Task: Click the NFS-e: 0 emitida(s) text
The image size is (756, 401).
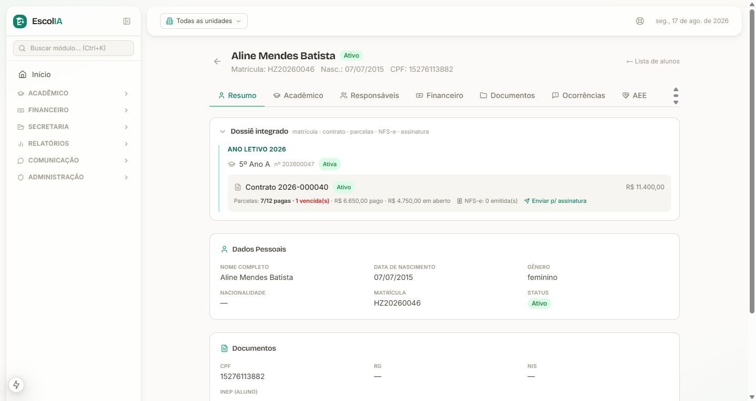Action: coord(491,201)
